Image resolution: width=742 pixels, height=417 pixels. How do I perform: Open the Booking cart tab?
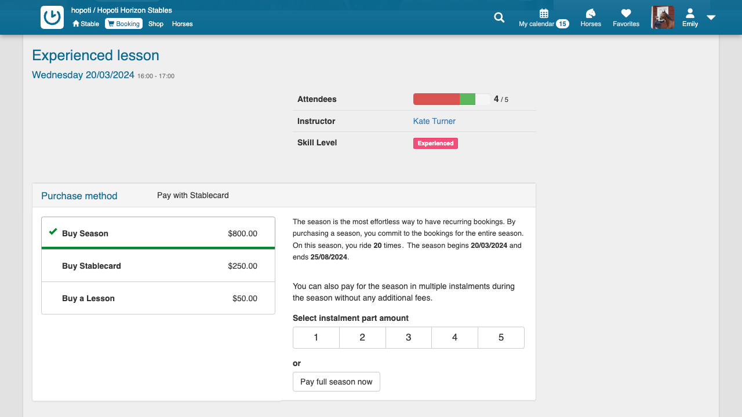pyautogui.click(x=123, y=24)
